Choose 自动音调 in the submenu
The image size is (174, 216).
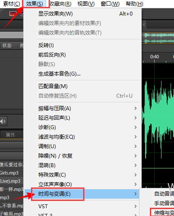tap(164, 194)
